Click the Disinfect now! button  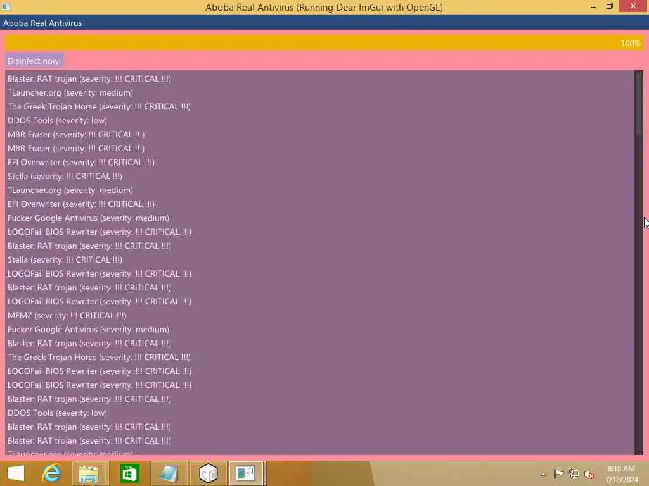(x=34, y=61)
